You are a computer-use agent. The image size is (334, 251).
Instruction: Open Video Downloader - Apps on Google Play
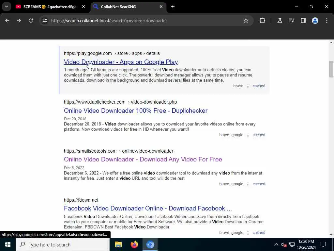[x=121, y=62]
